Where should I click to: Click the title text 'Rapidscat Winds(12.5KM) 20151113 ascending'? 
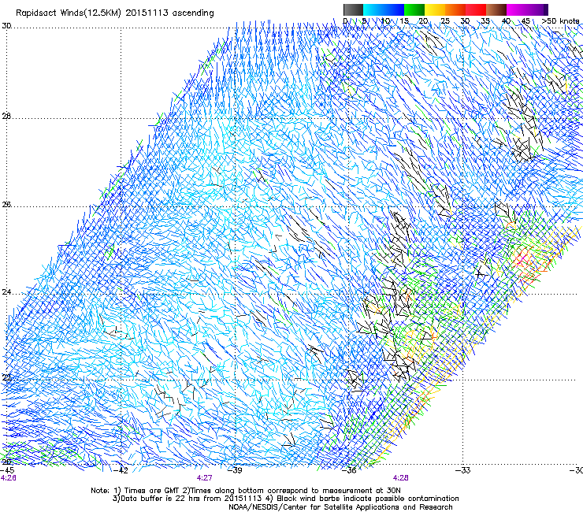pyautogui.click(x=115, y=13)
